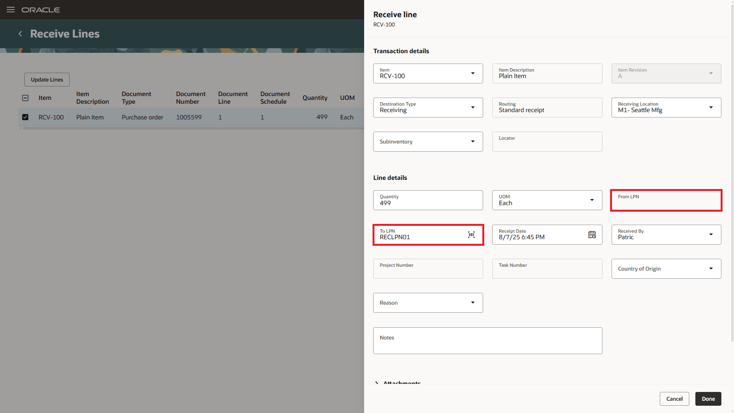Open the Destination Type dropdown
This screenshot has width=734, height=413.
click(x=473, y=108)
